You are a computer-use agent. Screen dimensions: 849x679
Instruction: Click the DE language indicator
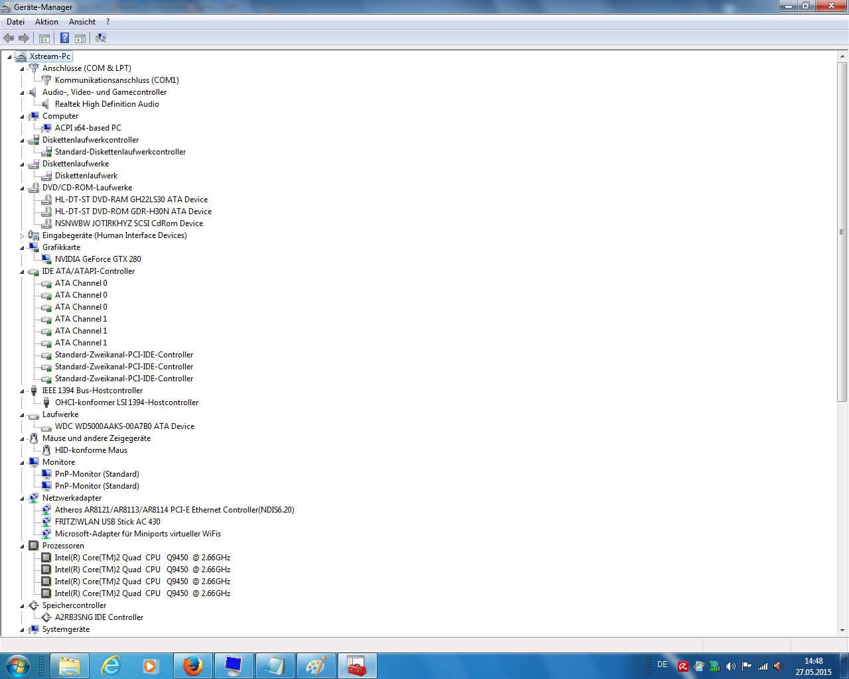662,664
